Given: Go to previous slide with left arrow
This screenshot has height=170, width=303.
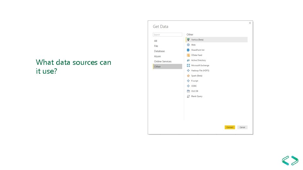Looking at the screenshot, I should pos(285,161).
